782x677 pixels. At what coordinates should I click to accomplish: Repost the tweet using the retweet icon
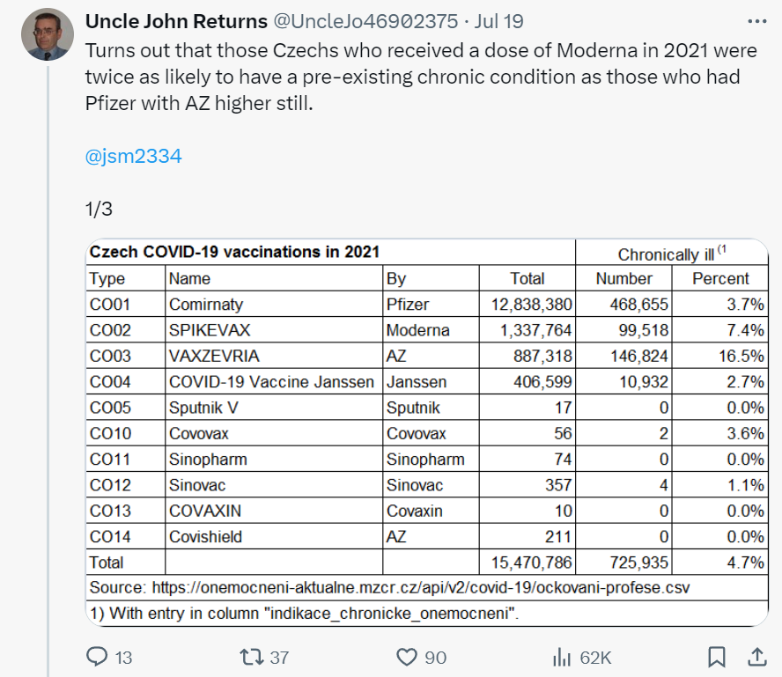click(251, 657)
